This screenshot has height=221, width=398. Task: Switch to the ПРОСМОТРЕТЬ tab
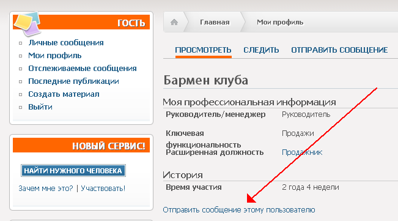(204, 50)
